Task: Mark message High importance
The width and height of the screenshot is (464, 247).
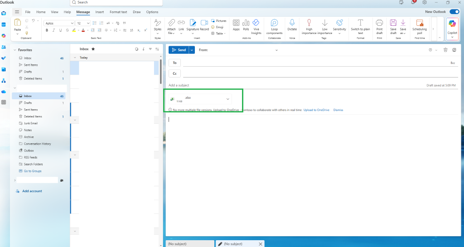Action: (309, 26)
